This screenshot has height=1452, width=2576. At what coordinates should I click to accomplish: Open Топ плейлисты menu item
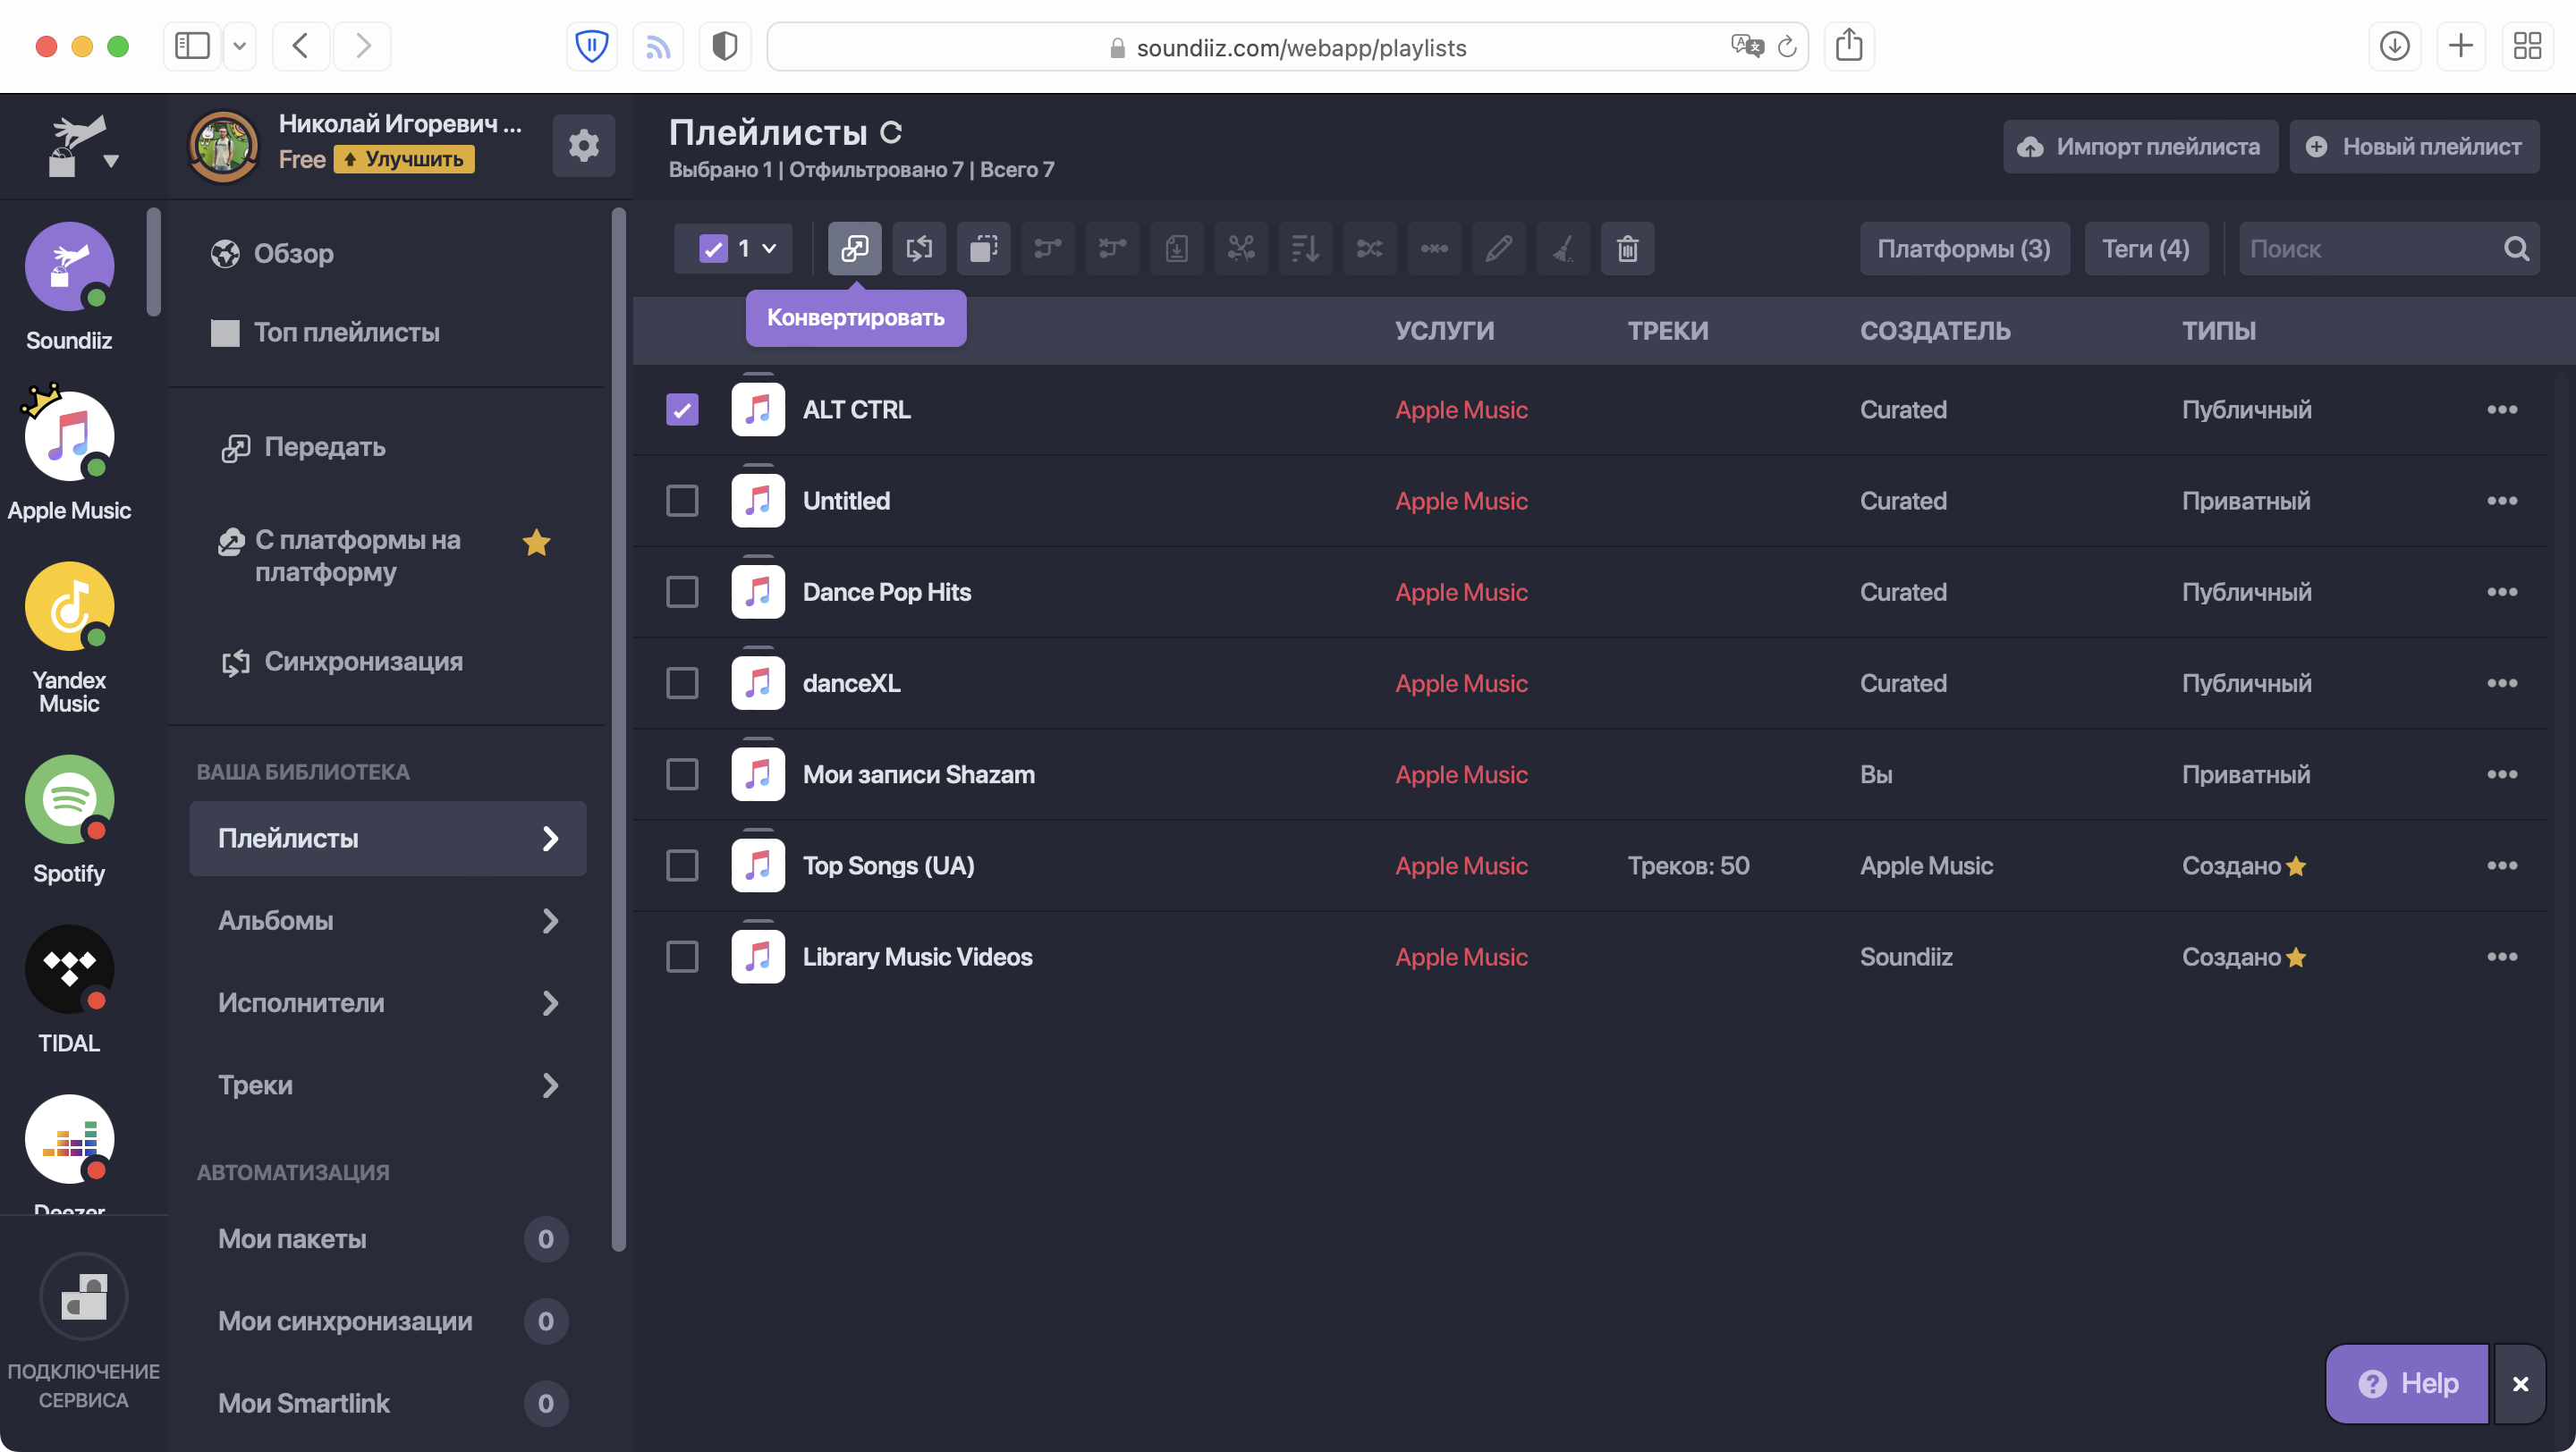pyautogui.click(x=325, y=333)
